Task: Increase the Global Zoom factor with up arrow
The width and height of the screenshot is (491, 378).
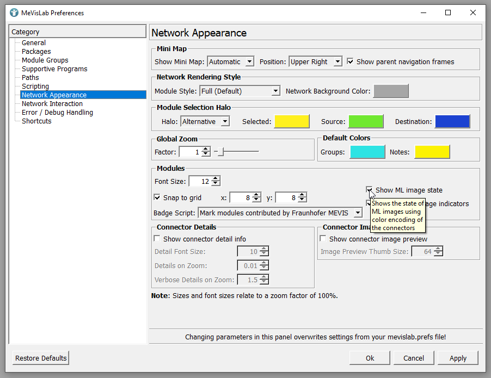Action: (x=206, y=150)
